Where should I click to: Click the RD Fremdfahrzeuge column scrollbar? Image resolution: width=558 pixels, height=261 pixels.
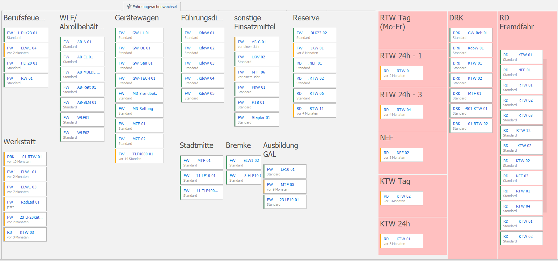(x=545, y=136)
